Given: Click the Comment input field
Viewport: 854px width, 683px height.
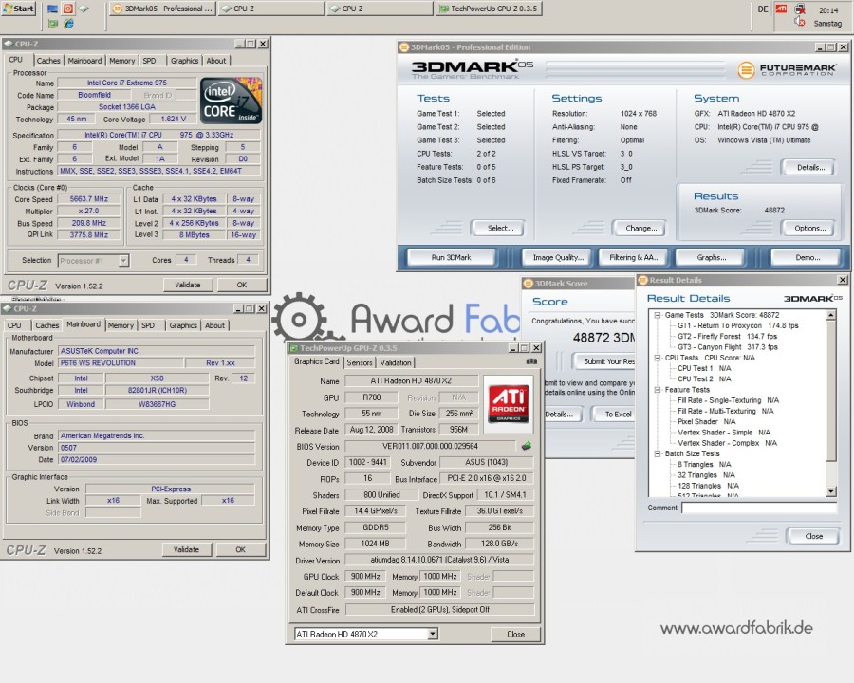Looking at the screenshot, I should pos(759,508).
